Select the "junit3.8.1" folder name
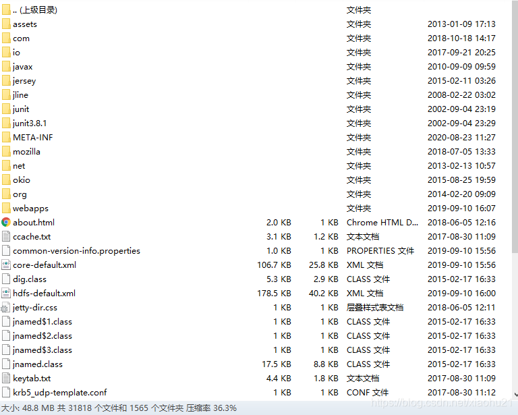This screenshot has height=415, width=518. coord(30,123)
